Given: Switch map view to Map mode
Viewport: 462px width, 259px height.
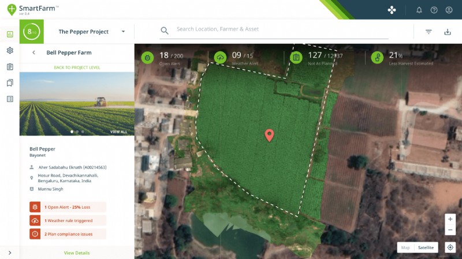Looking at the screenshot, I should click(405, 247).
